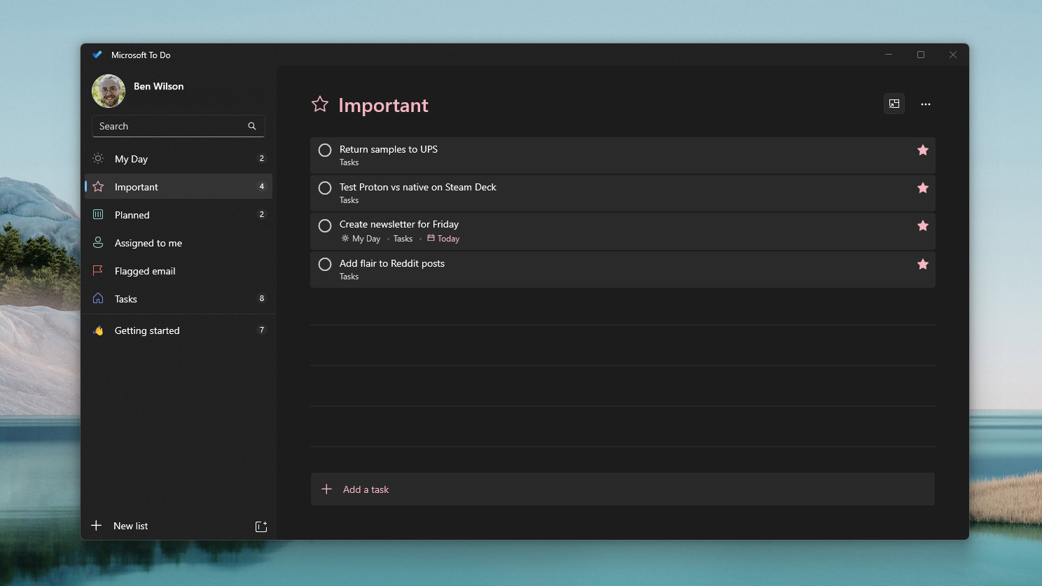Mark Add flair to Reddit posts complete

(325, 264)
